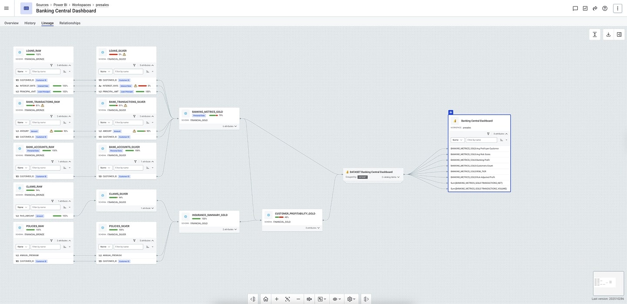Click the filter by name field in LOANS_SILVER
The width and height of the screenshot is (627, 304).
(x=128, y=71)
